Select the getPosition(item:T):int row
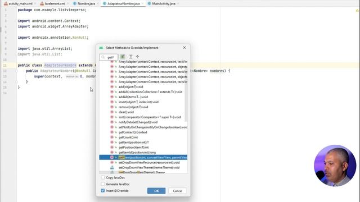 pyautogui.click(x=143, y=147)
